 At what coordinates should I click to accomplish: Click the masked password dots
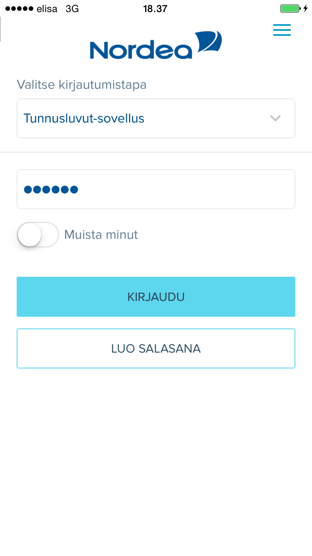51,190
